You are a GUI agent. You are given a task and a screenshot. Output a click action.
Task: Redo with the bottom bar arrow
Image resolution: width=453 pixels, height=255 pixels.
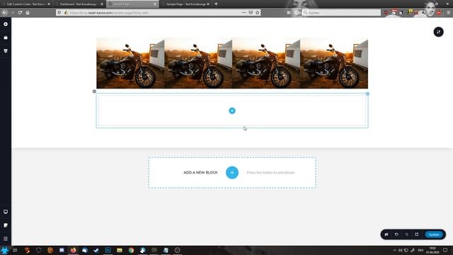[406, 234]
